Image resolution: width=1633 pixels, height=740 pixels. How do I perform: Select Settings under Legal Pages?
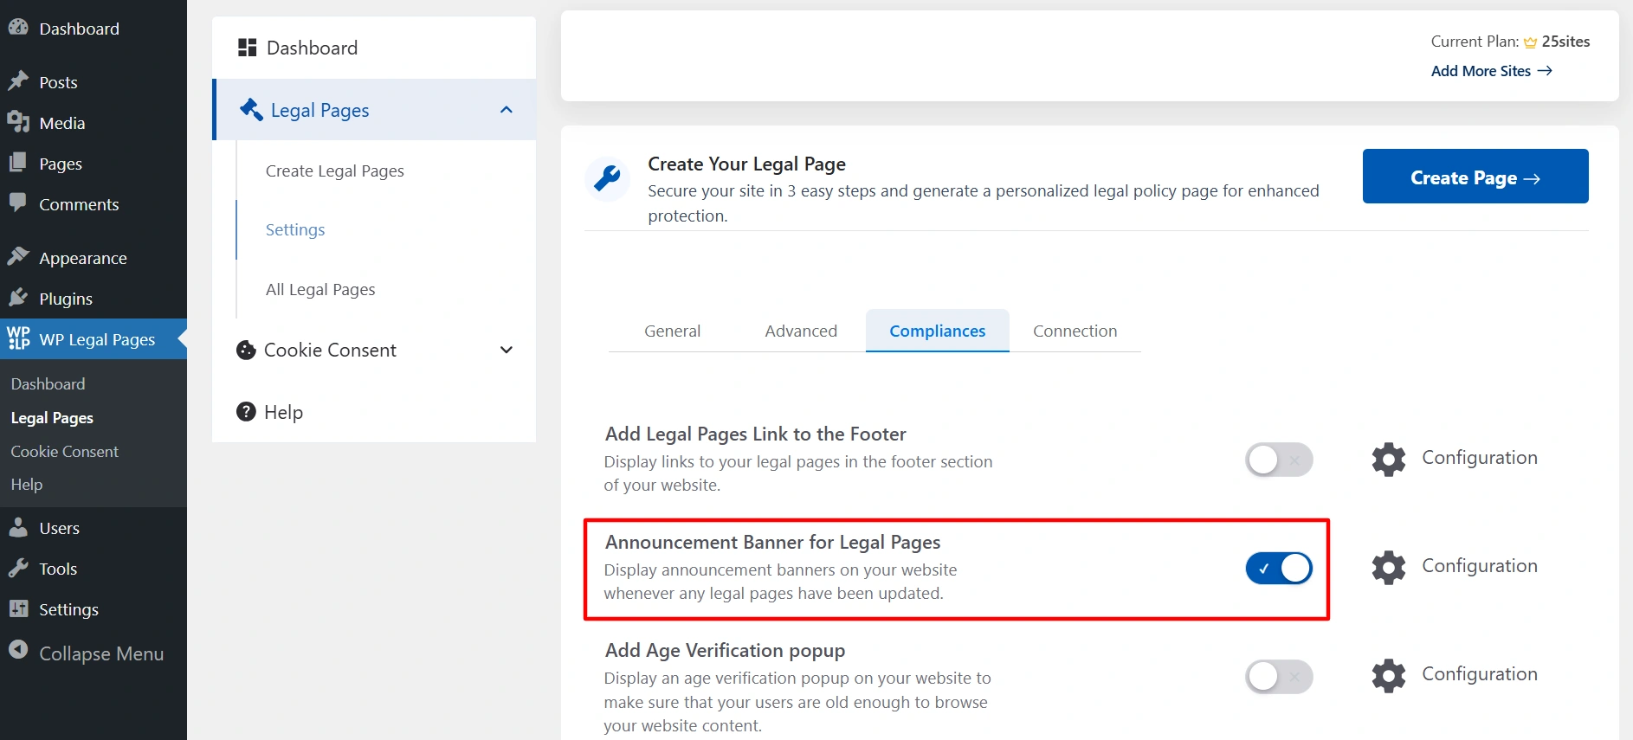tap(295, 229)
